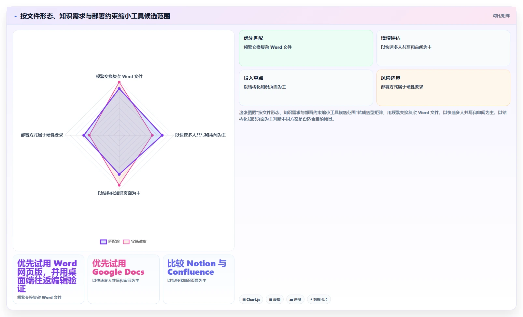Viewport: 523px width, 317px height.
Task: Toggle the 匹配度 legend swatch
Action: pyautogui.click(x=103, y=242)
